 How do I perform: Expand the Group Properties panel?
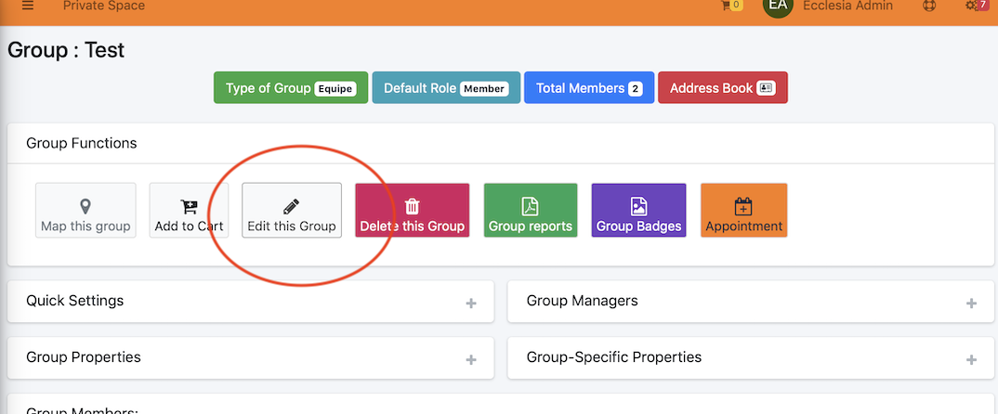(x=471, y=360)
